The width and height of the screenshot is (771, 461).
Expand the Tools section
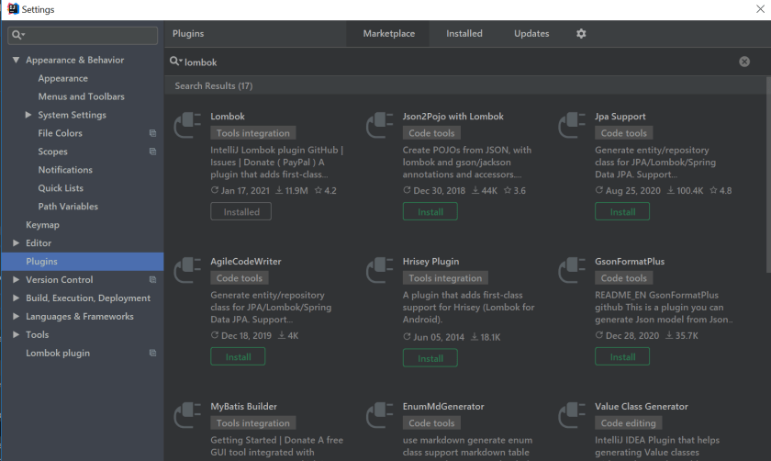point(16,334)
